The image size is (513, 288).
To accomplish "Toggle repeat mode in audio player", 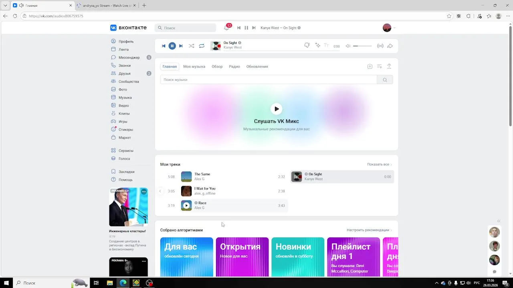I will 202,46.
